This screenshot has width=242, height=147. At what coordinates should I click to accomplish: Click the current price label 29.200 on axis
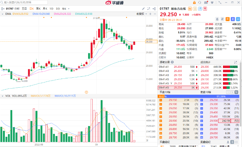pyautogui.click(x=151, y=42)
